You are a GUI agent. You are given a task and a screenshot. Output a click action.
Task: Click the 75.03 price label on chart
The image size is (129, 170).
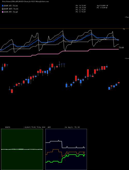(x=121, y=47)
